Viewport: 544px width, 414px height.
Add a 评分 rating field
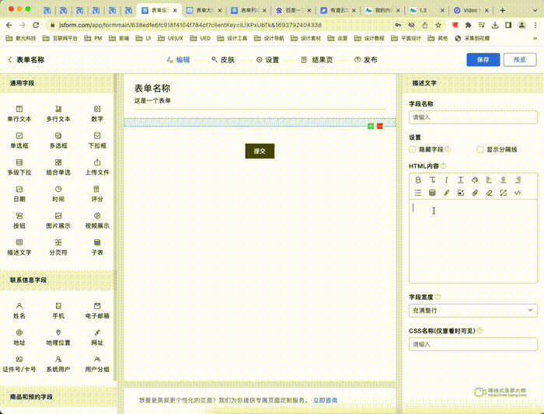[x=97, y=193]
